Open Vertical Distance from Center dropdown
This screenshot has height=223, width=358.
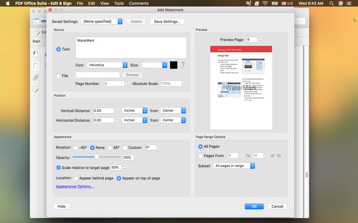point(173,111)
